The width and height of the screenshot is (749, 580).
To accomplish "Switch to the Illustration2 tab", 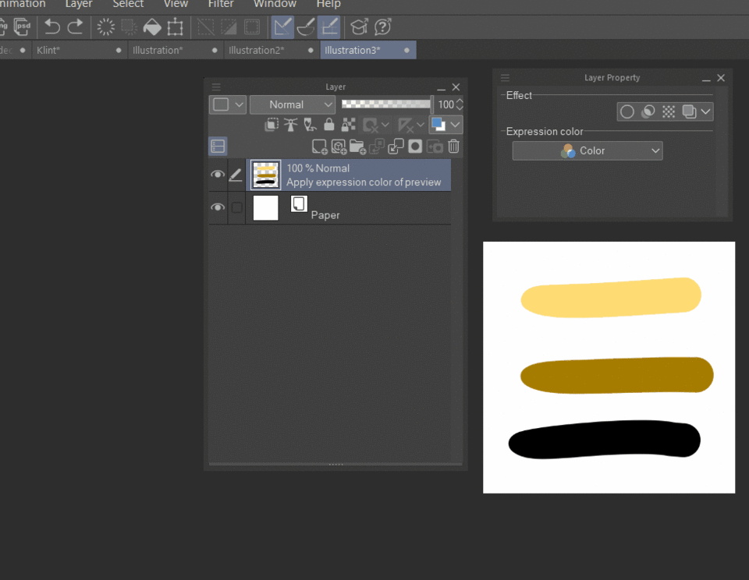I will (x=257, y=50).
